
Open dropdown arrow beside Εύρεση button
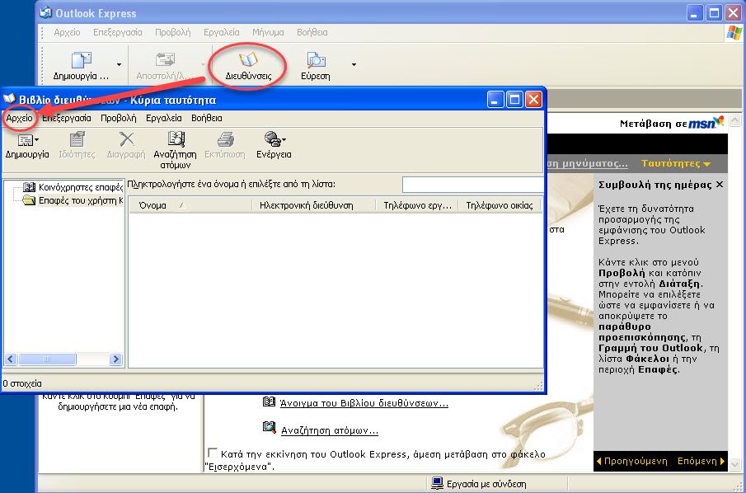click(354, 64)
